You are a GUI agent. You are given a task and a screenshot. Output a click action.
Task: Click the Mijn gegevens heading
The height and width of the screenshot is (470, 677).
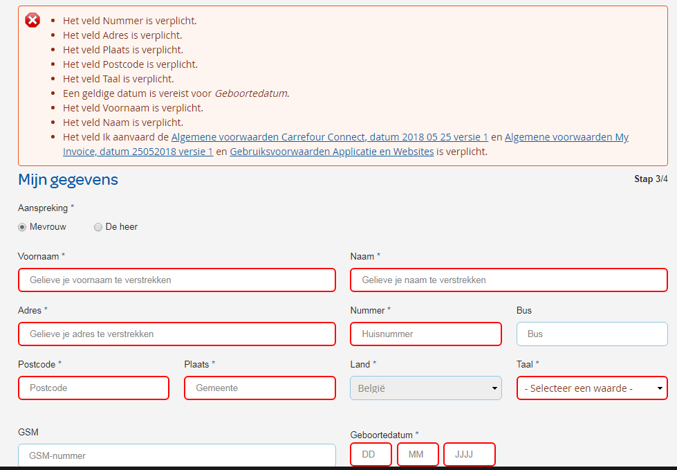tap(68, 180)
